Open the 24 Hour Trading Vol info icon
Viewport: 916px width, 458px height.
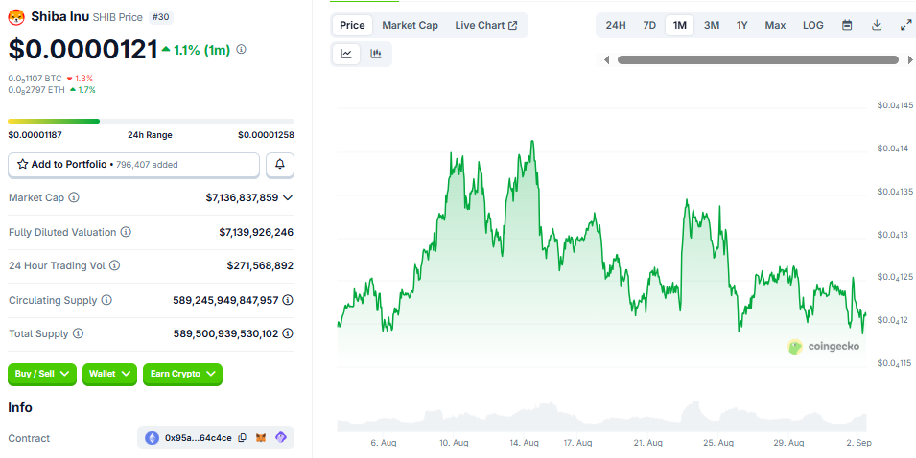[114, 266]
